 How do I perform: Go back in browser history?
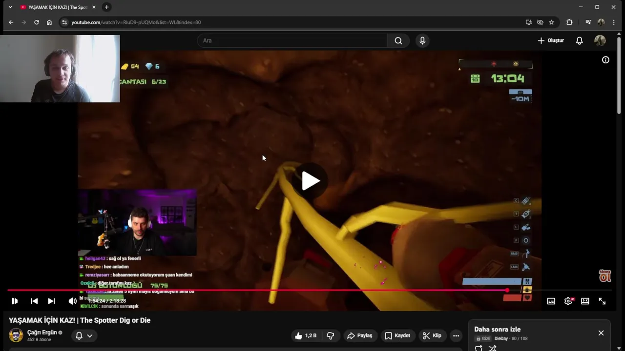click(11, 22)
